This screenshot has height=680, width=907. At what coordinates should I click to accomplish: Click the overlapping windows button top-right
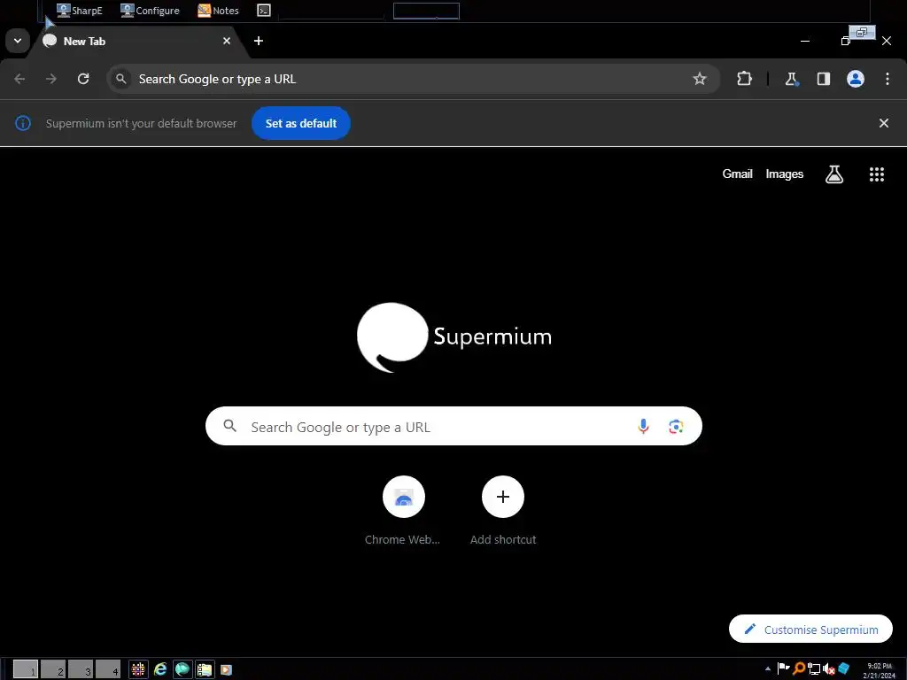862,33
